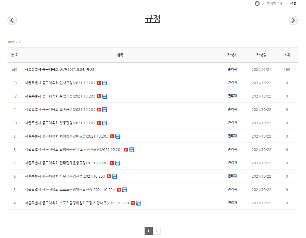Screen dimensions: 306x238
Task: Click the 작성일 column header
Action: pyautogui.click(x=261, y=55)
